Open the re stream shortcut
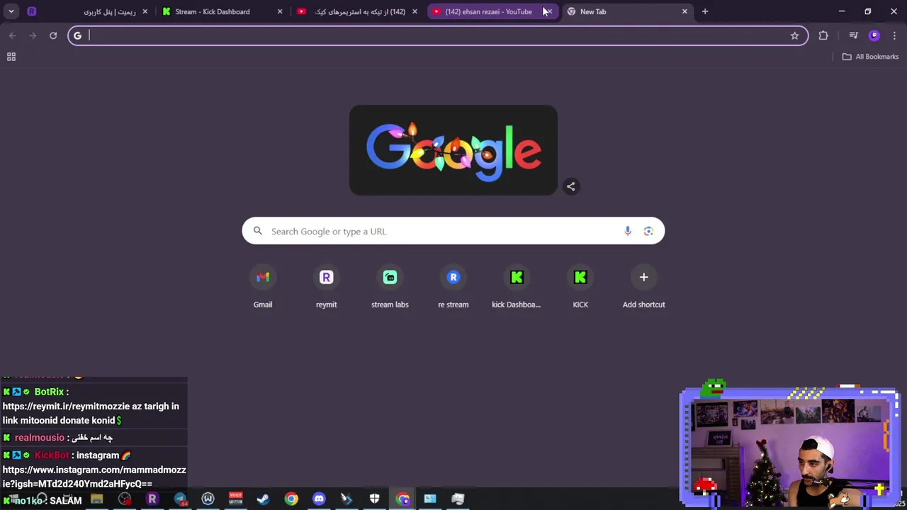Viewport: 907px width, 510px height. [453, 287]
